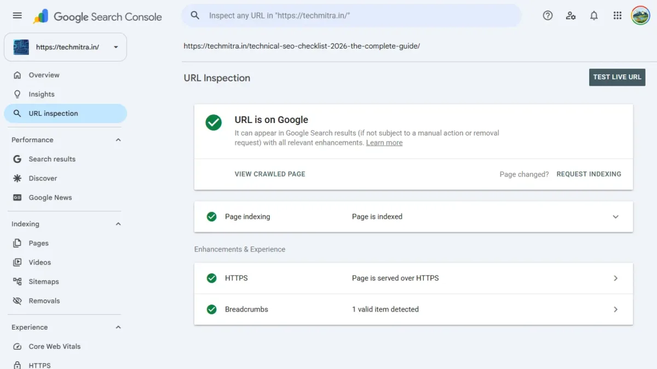Click the Pages documents icon
Image resolution: width=657 pixels, height=369 pixels.
pyautogui.click(x=18, y=243)
